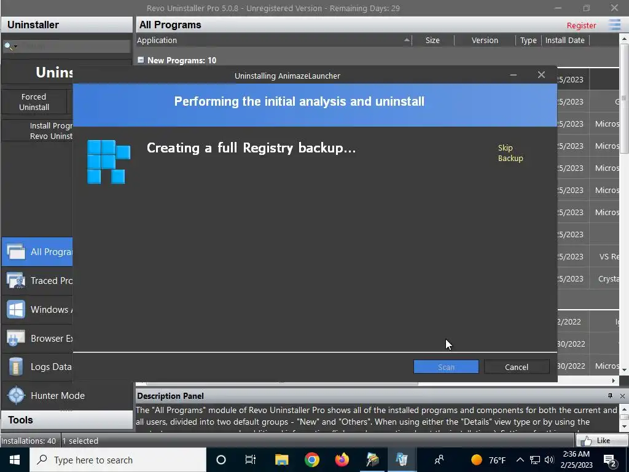Switch to Revo Uninstaller taskbar icon
This screenshot has width=629, height=472.
[402, 460]
